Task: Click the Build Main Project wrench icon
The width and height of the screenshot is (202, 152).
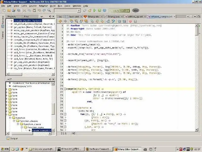Action: [x=85, y=10]
